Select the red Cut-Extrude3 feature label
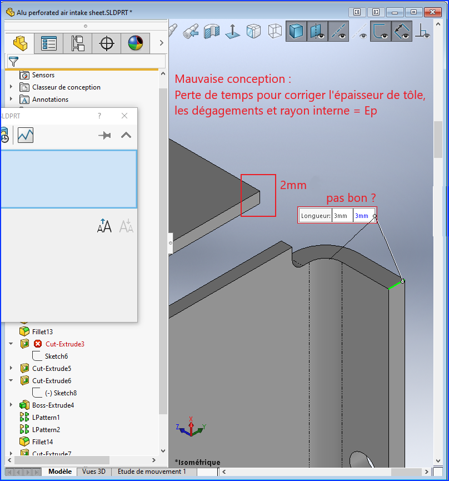Image resolution: width=449 pixels, height=481 pixels. (x=65, y=344)
